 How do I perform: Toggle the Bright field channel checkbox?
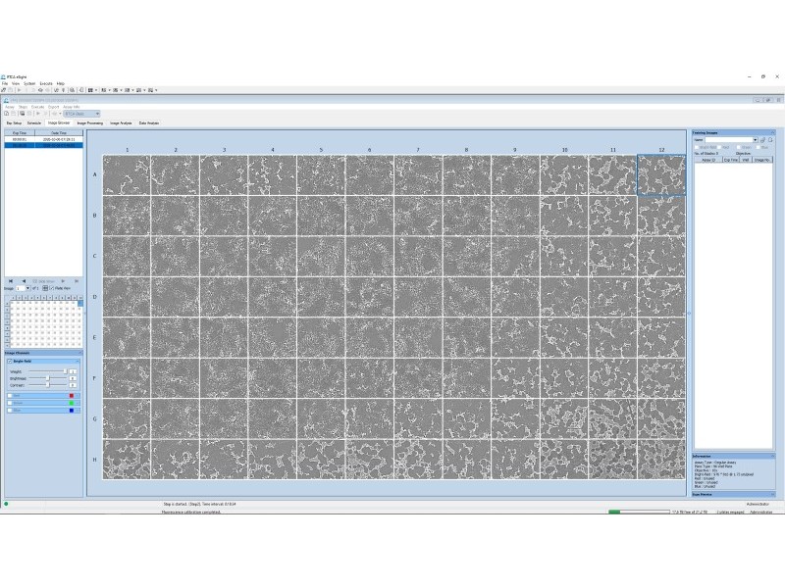pyautogui.click(x=10, y=361)
